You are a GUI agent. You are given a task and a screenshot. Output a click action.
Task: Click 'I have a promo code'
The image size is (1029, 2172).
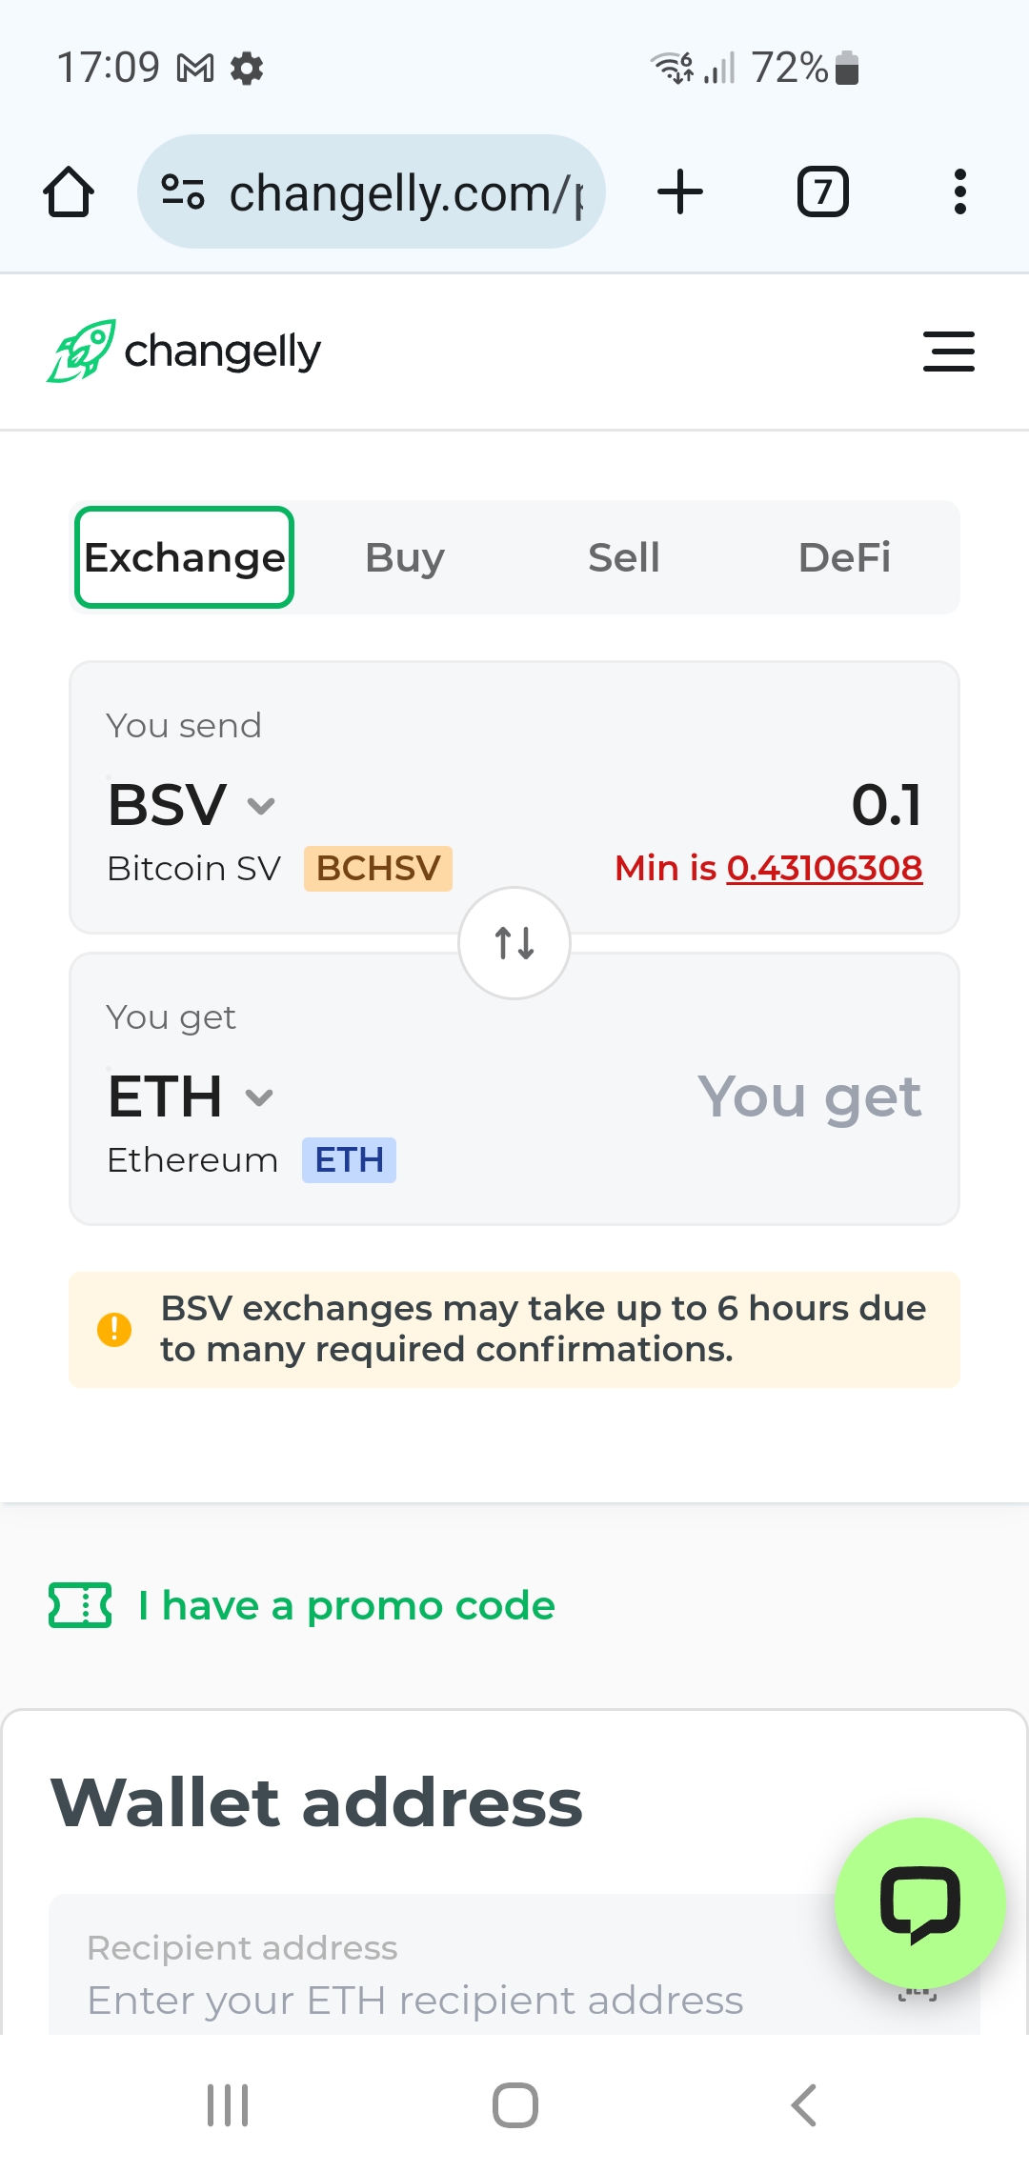coord(347,1606)
